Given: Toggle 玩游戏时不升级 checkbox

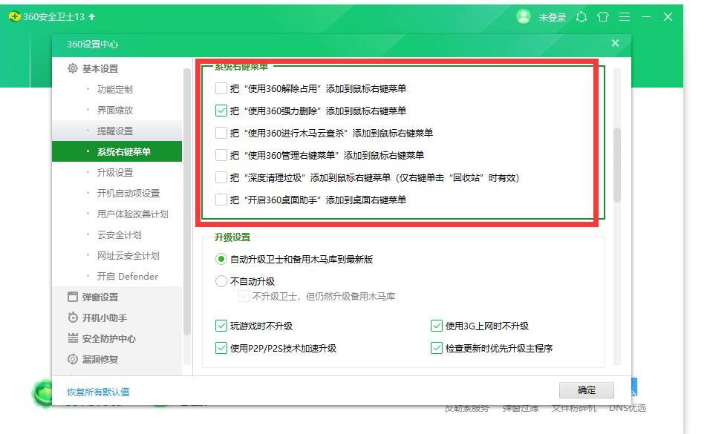Looking at the screenshot, I should coord(221,326).
